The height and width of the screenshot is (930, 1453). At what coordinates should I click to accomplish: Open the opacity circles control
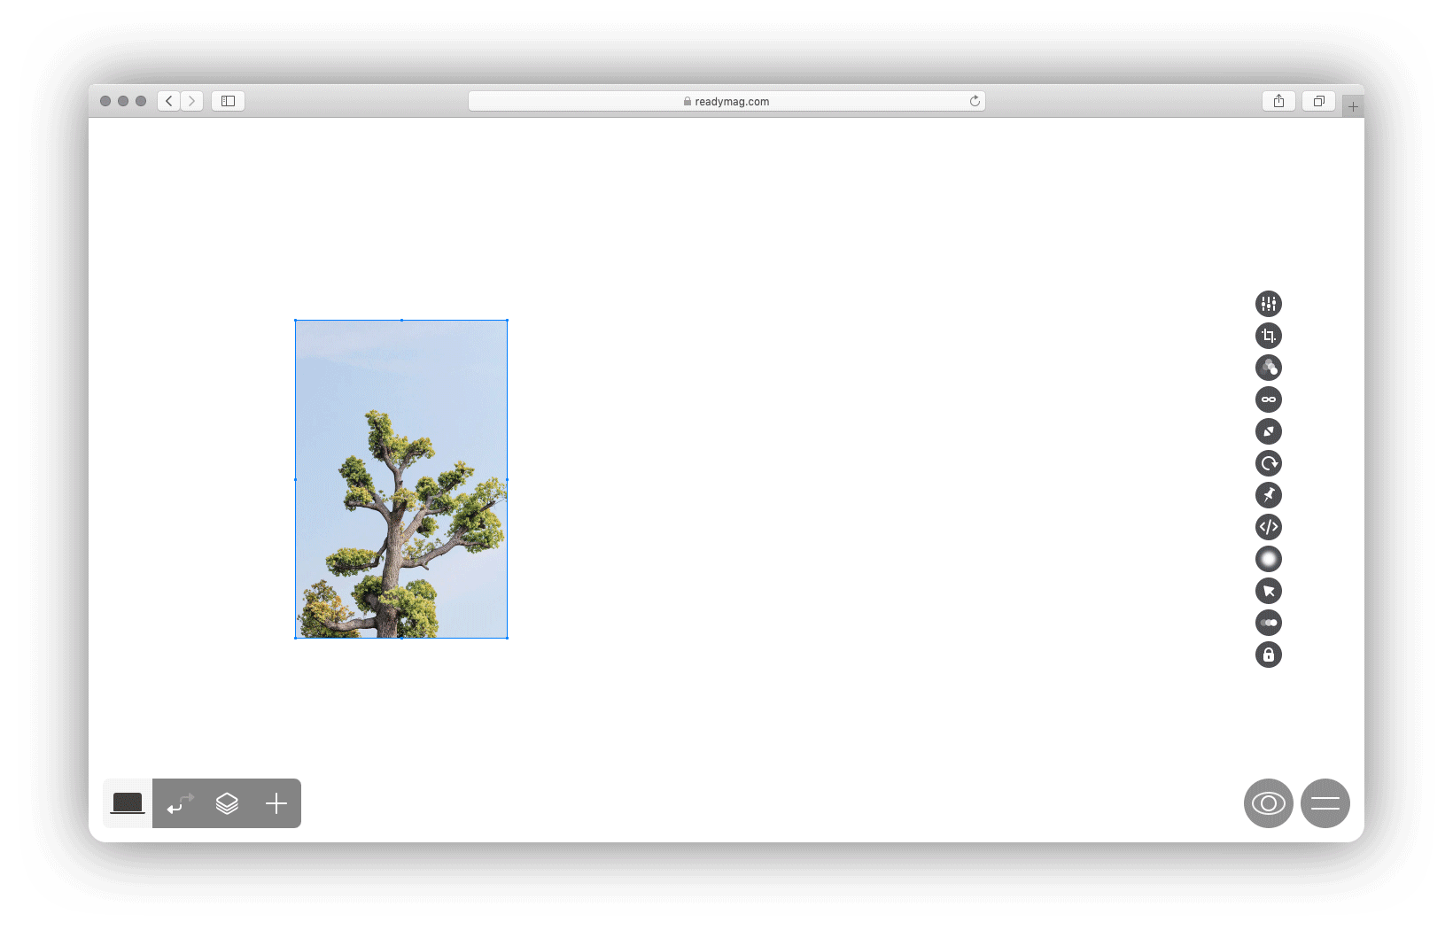tap(1269, 368)
